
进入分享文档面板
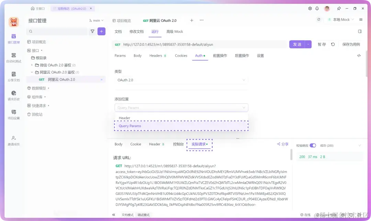(13, 76)
